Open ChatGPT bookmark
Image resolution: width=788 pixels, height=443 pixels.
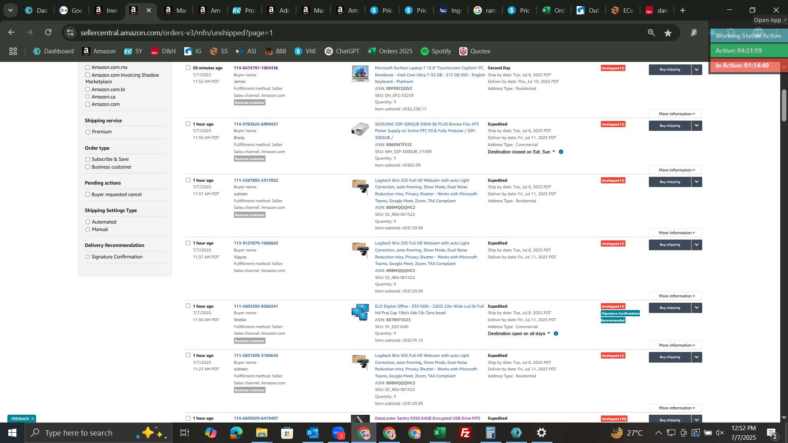coord(342,51)
